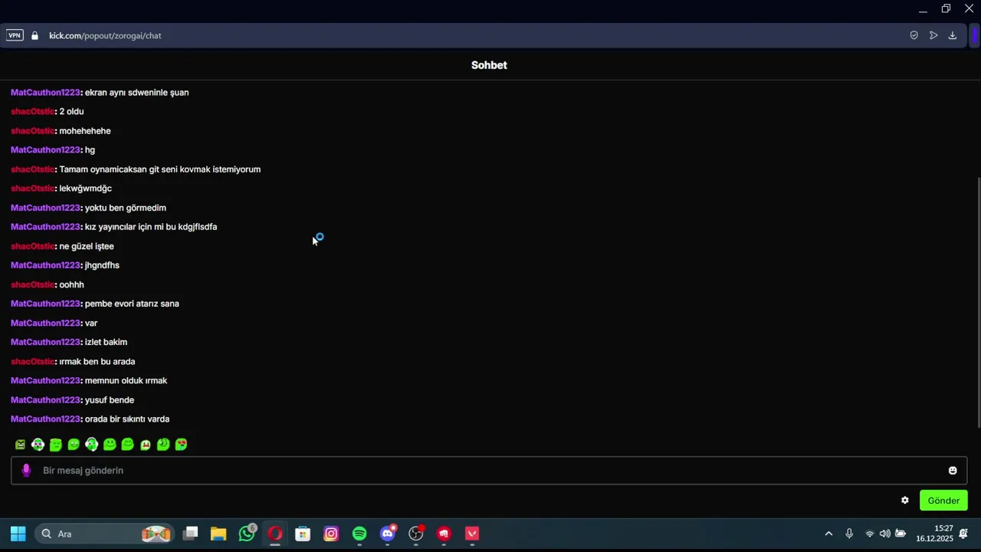This screenshot has height=552, width=981.
Task: Open Windows Start menu
Action: [x=18, y=534]
